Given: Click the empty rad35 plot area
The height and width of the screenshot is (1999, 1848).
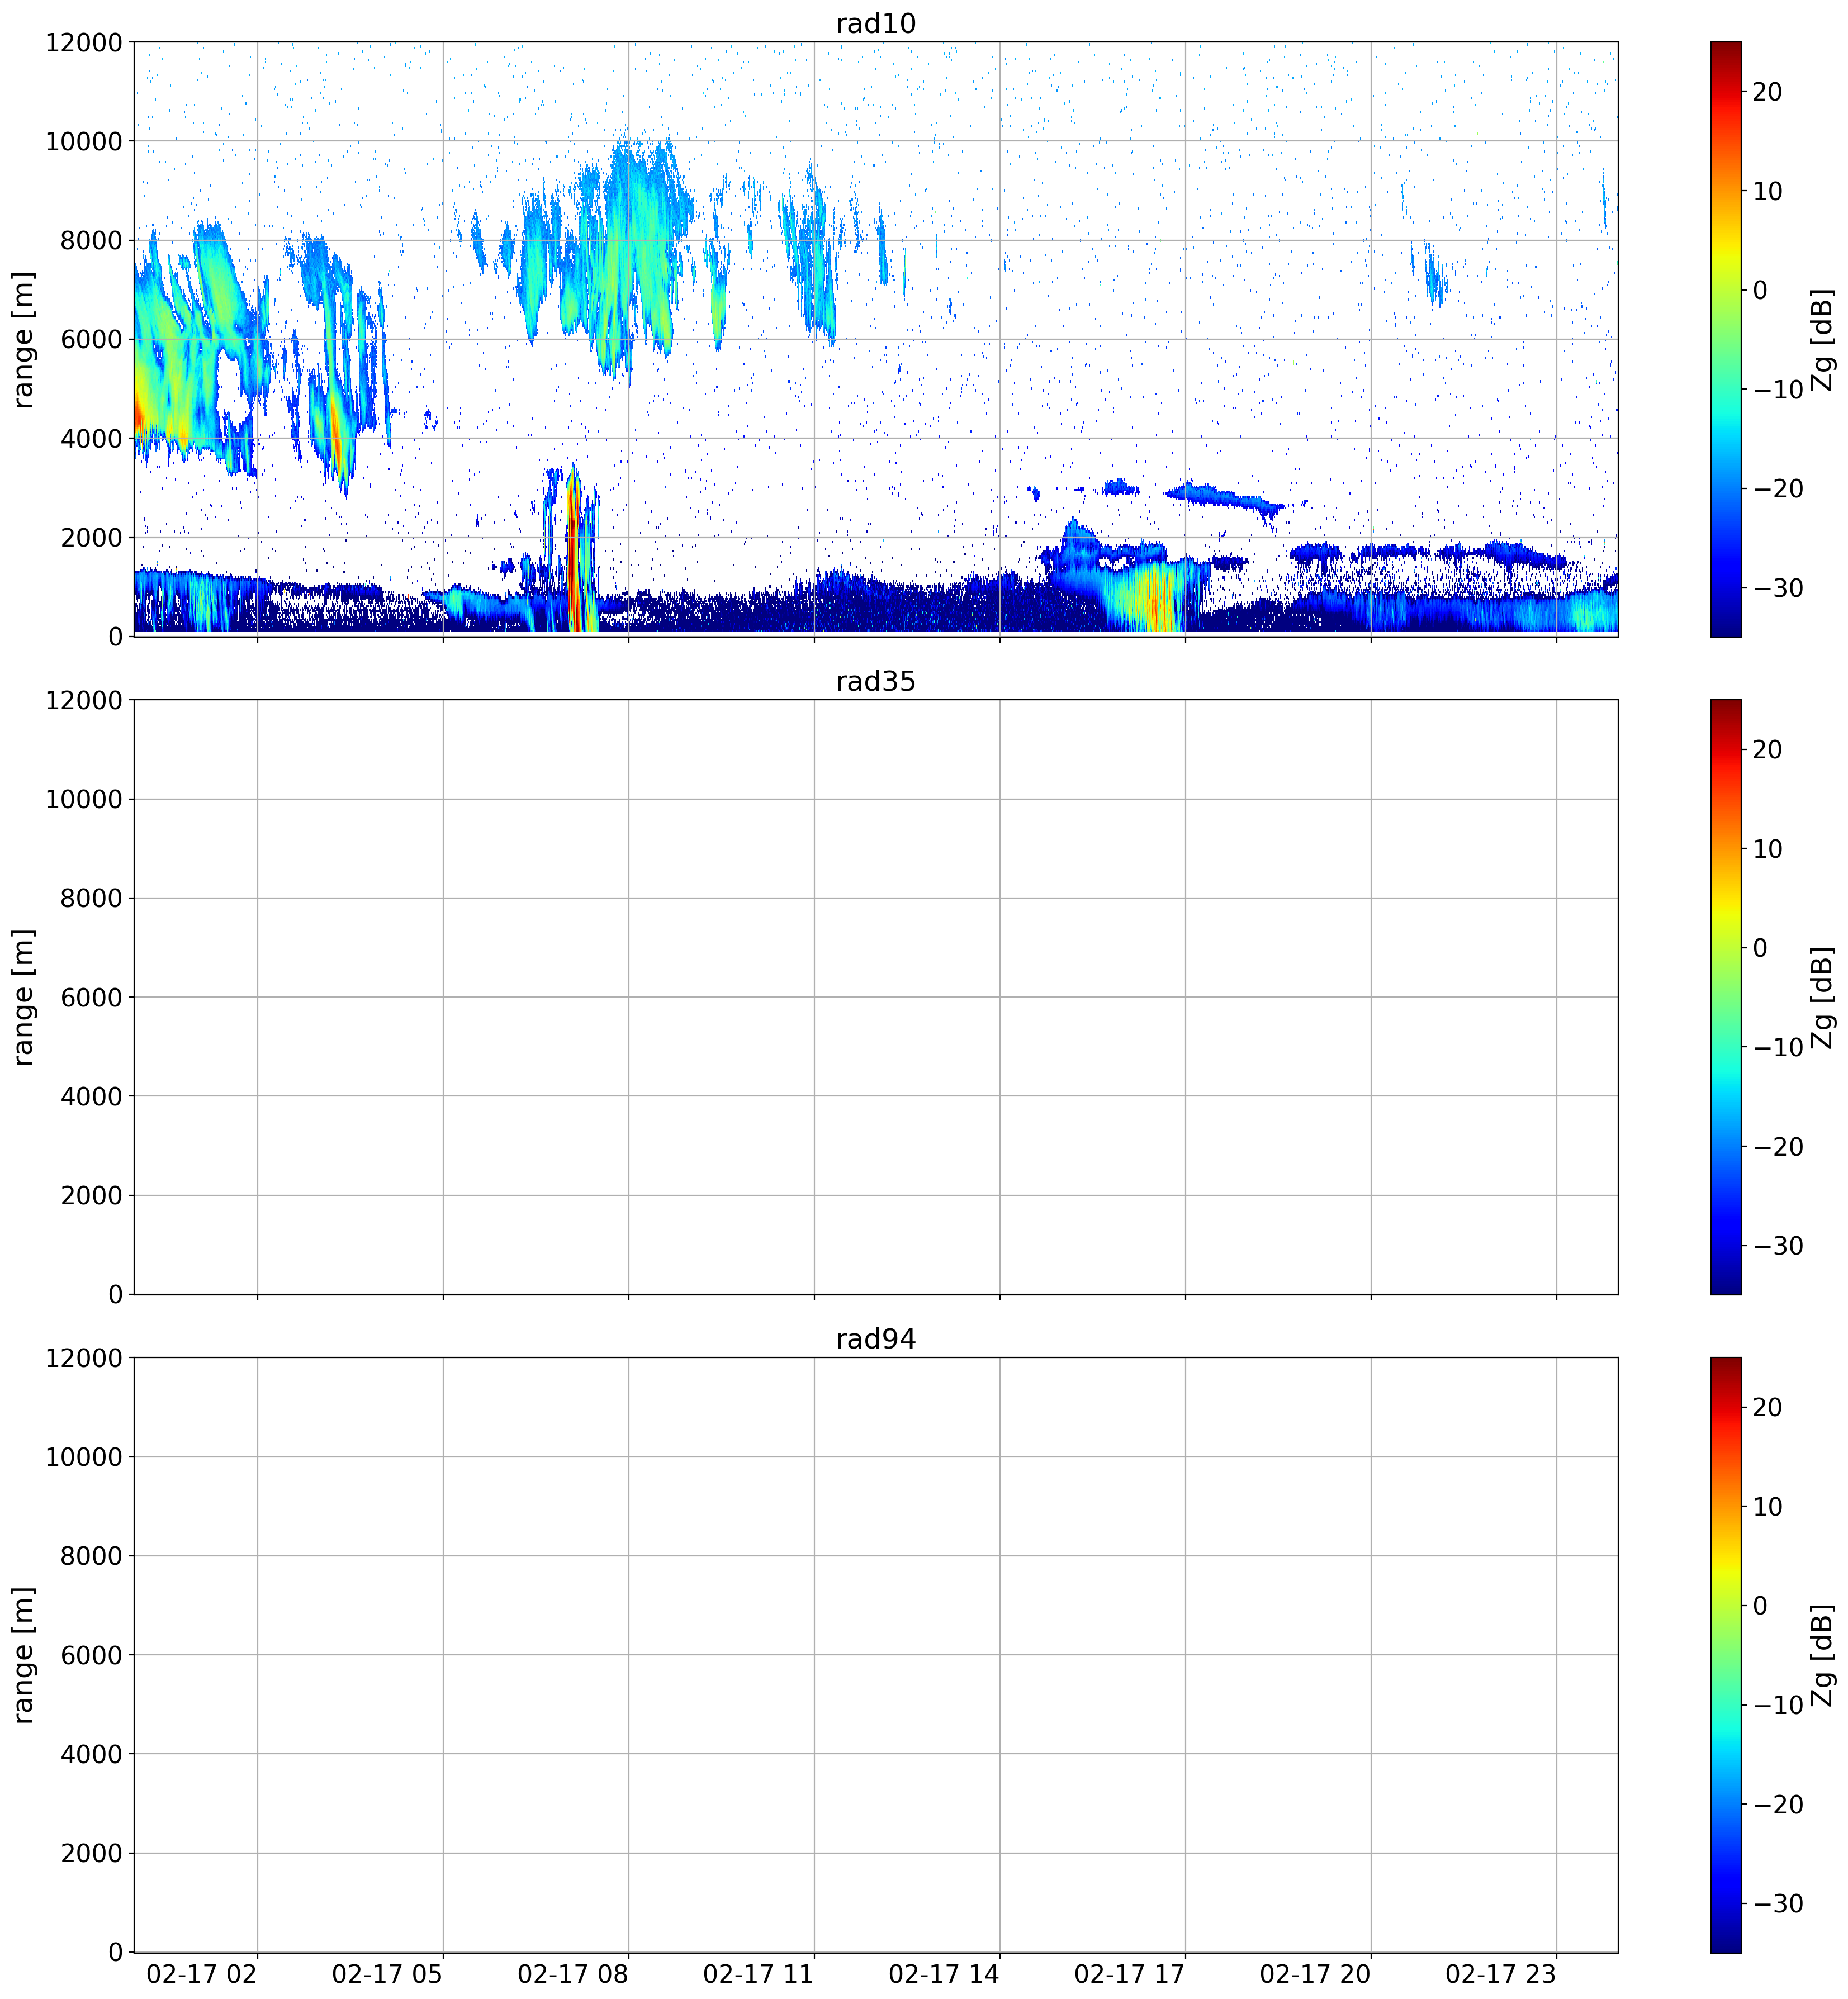Looking at the screenshot, I should pos(875,996).
